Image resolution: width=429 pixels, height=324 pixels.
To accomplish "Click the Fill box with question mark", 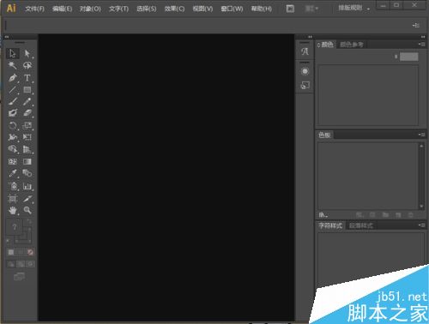I will coord(15,227).
